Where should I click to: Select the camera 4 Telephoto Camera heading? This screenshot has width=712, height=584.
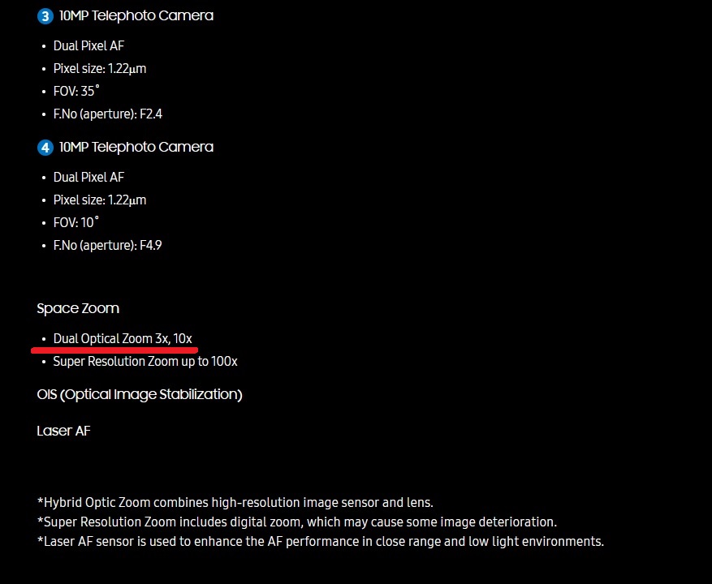(136, 147)
